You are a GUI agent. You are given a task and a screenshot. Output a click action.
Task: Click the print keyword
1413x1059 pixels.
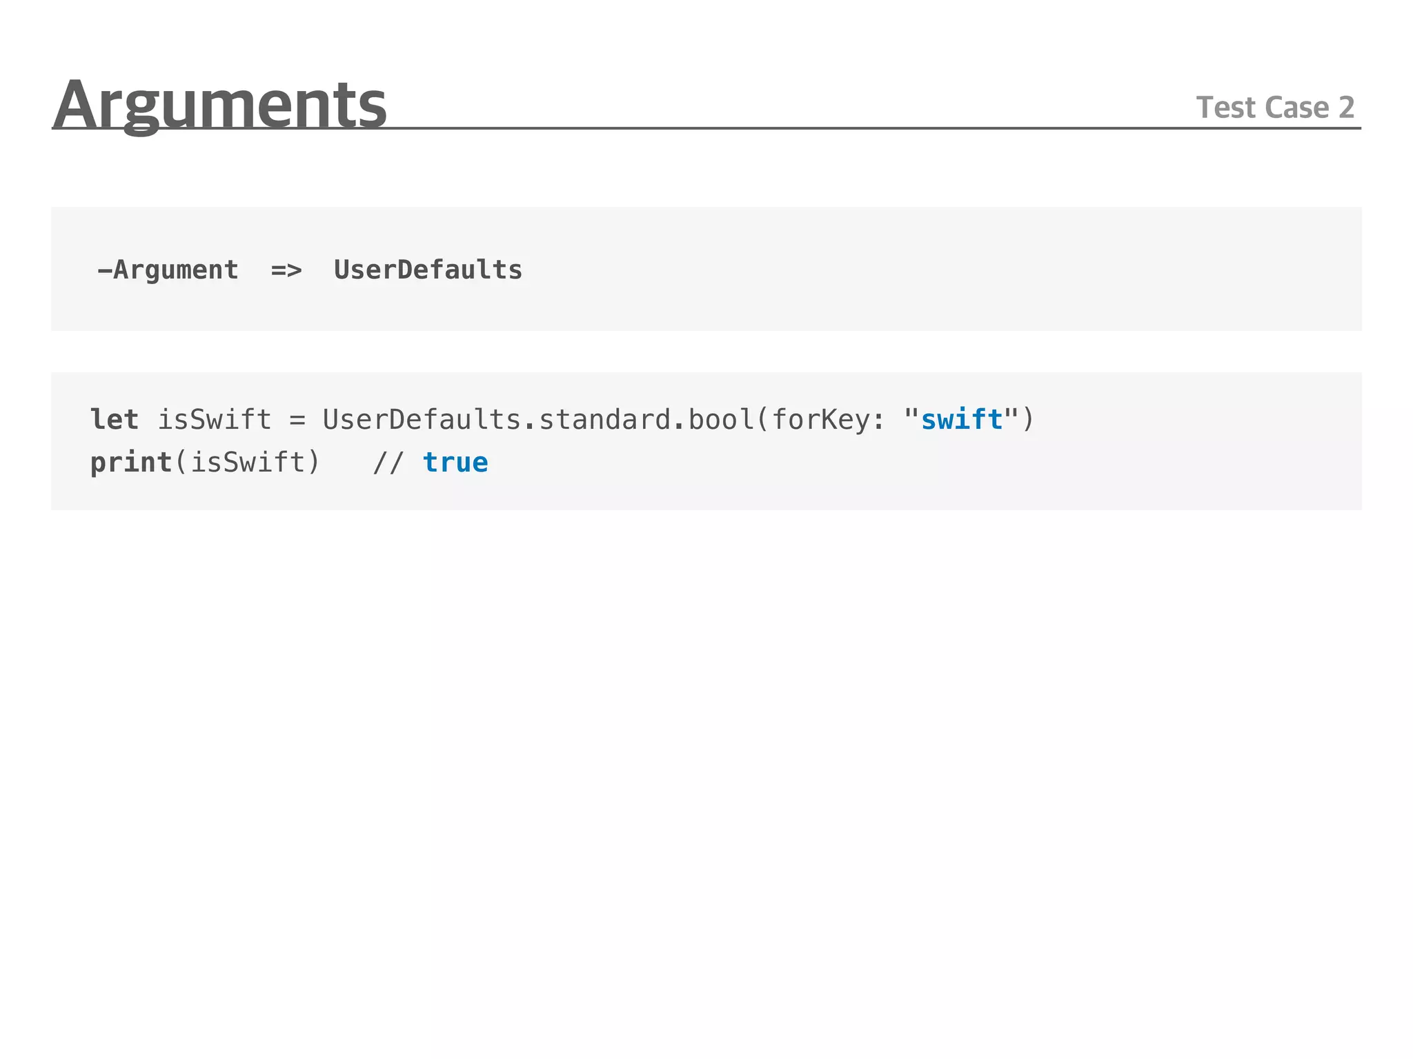(x=131, y=462)
